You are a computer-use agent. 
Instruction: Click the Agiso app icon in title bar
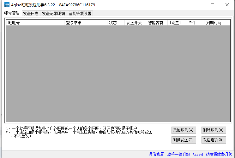(7, 5)
